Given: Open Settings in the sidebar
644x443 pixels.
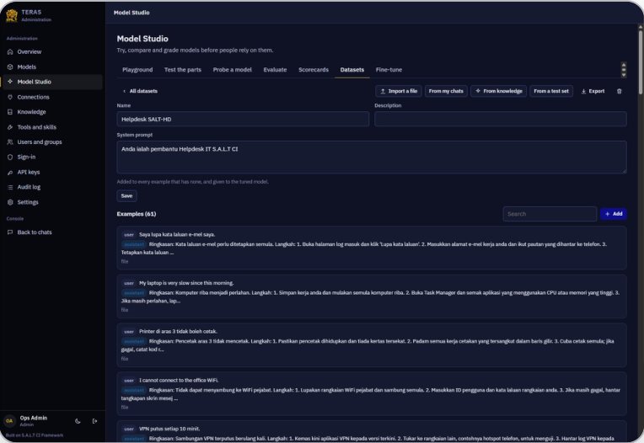Looking at the screenshot, I should click(x=51, y=202).
